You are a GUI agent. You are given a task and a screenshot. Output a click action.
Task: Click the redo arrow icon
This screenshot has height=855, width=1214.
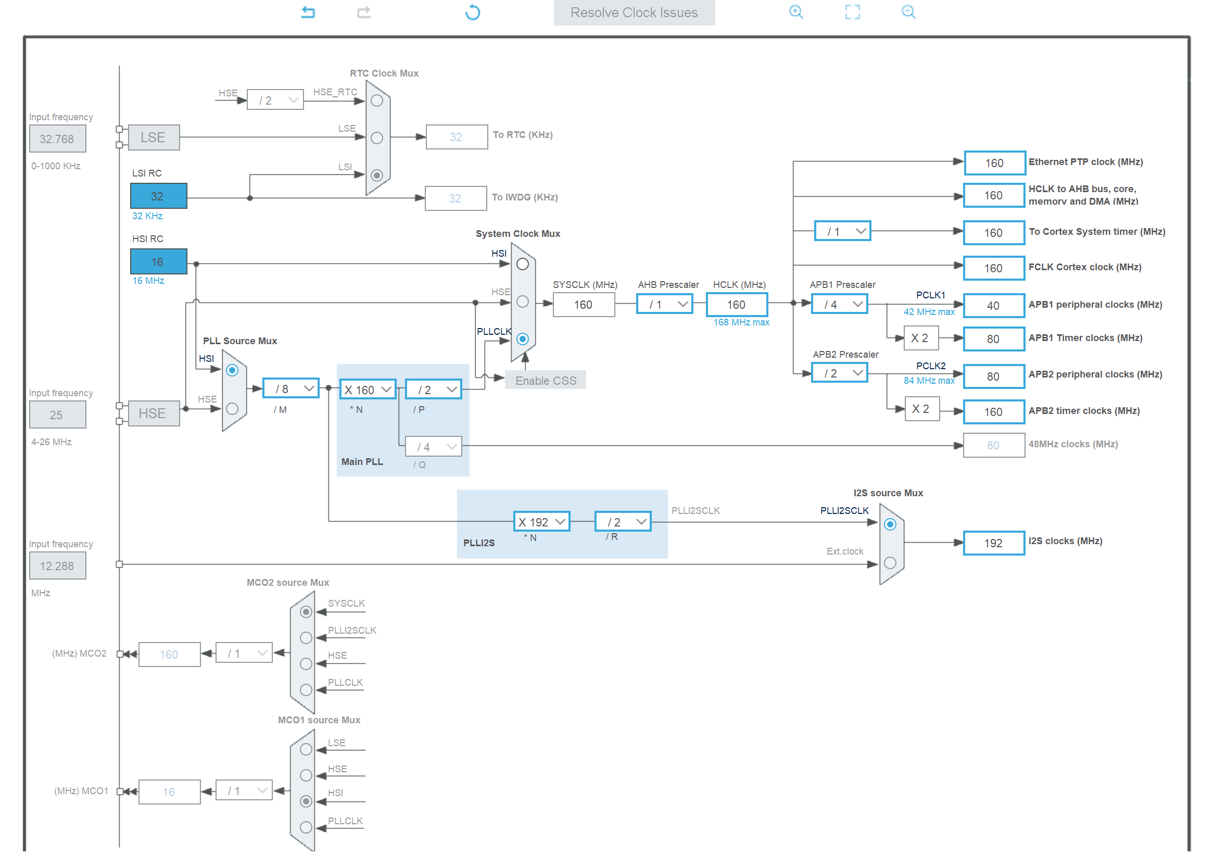pos(364,12)
